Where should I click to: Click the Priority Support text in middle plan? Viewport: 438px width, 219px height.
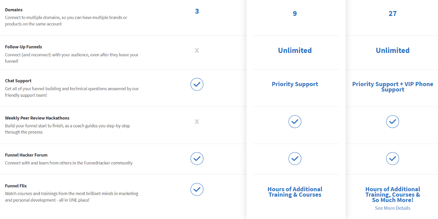pos(295,84)
